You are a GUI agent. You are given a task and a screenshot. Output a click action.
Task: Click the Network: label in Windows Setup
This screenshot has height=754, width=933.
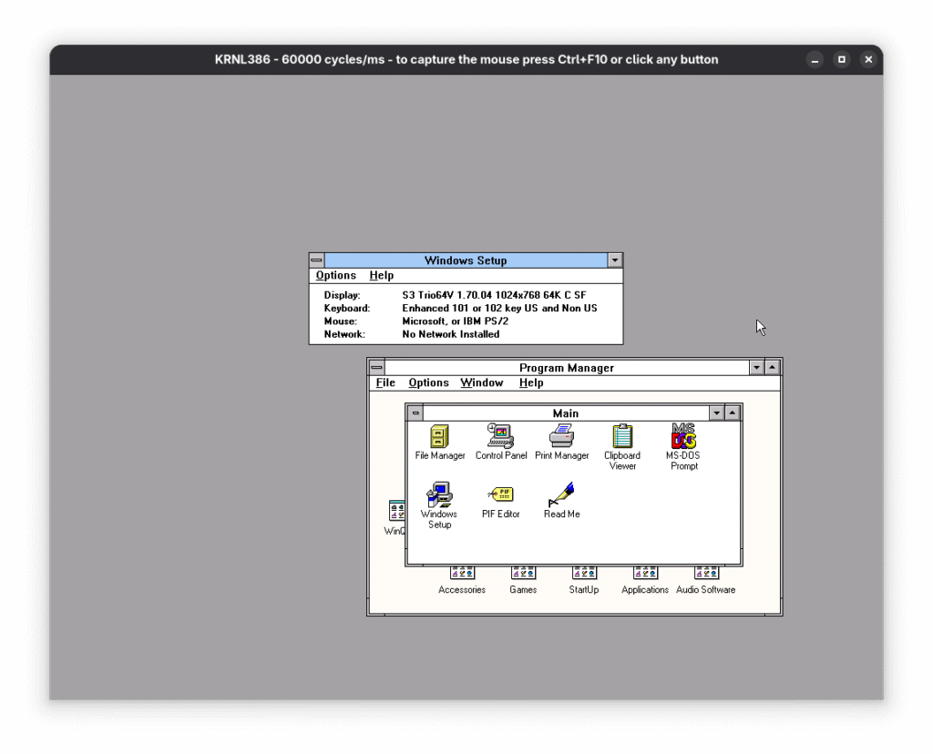coord(344,334)
